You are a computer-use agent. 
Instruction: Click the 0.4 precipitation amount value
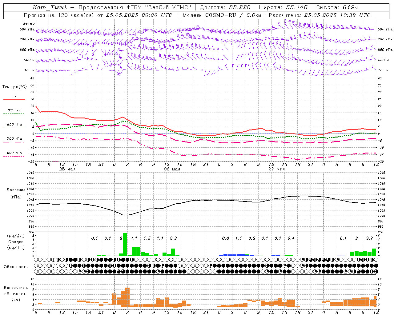click(x=291, y=238)
